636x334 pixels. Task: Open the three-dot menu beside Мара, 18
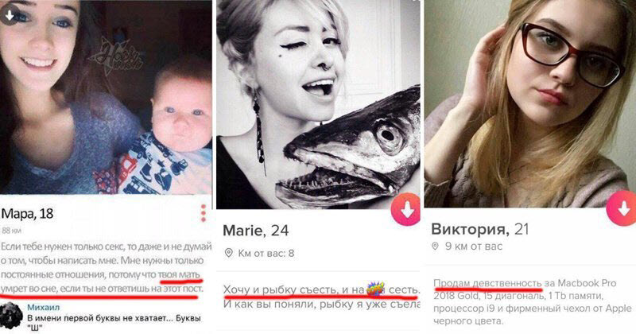point(204,213)
